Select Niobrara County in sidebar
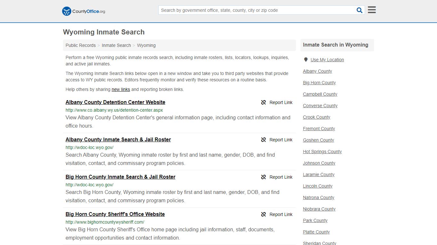This screenshot has height=245, width=437. [319, 209]
